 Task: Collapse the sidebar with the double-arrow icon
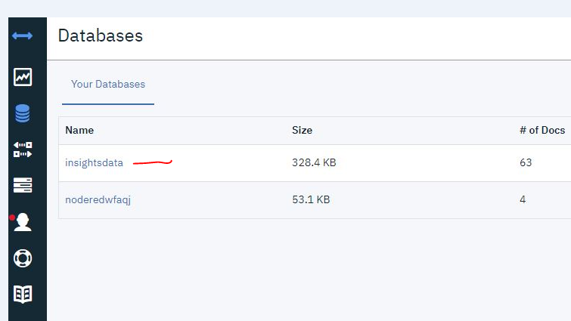(23, 35)
